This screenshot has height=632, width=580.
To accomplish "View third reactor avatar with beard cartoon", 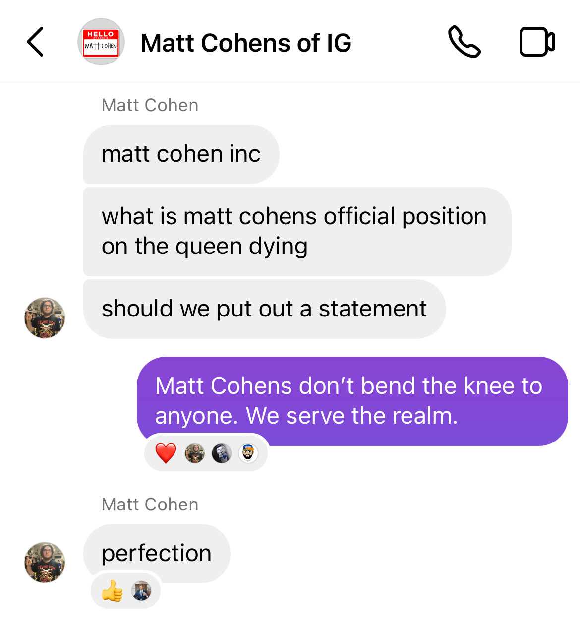I will 248,453.
